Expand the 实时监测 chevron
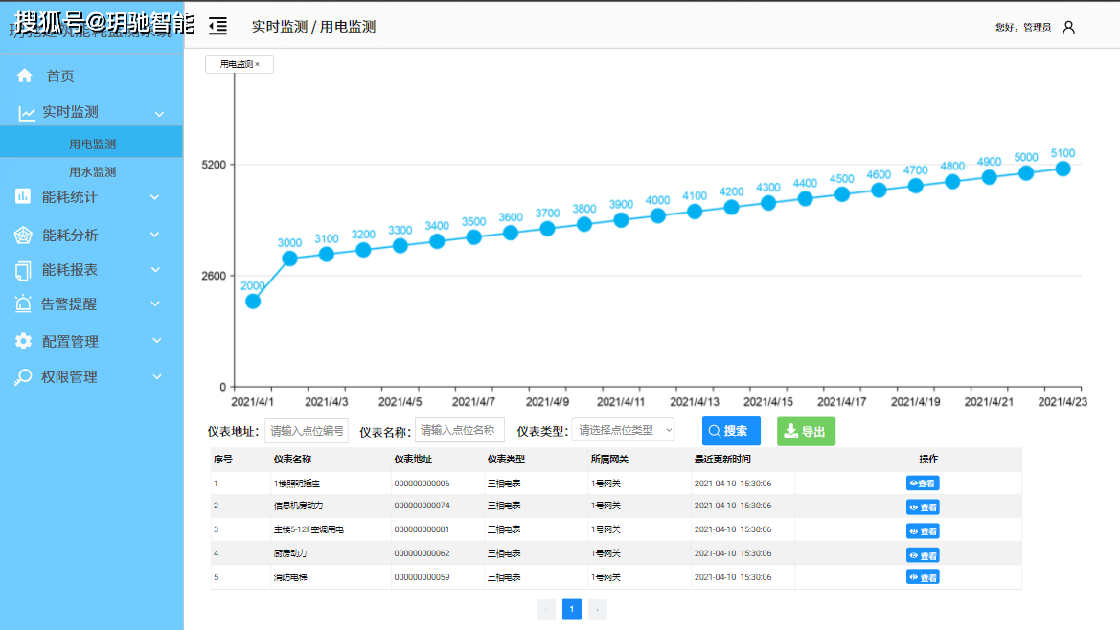1120x630 pixels. (159, 114)
